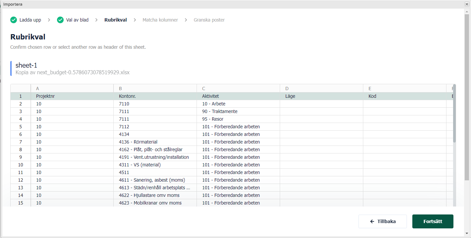Close the Importera dialog window
The width and height of the screenshot is (471, 238).
click(x=467, y=4)
